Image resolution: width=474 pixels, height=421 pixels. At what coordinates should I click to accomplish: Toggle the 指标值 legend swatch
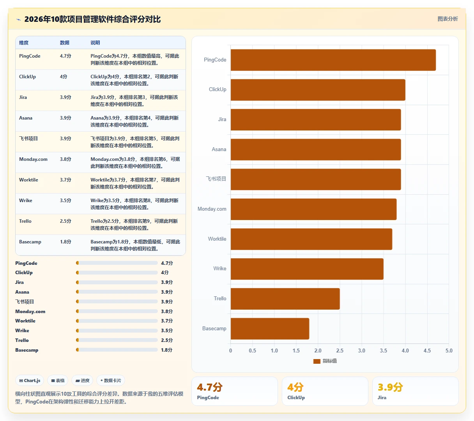pyautogui.click(x=317, y=361)
